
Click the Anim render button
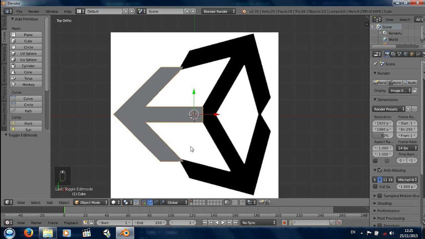(395, 83)
